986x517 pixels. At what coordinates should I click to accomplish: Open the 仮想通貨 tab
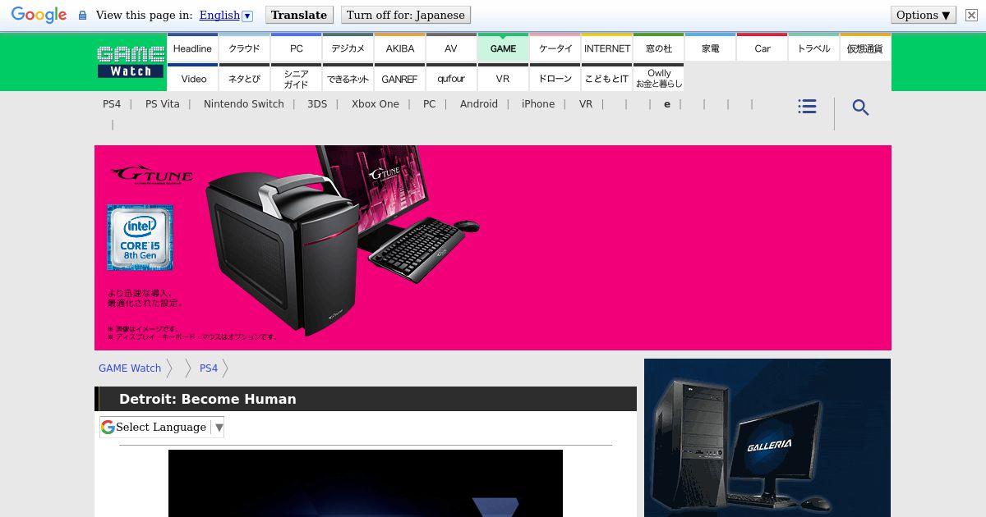(865, 48)
